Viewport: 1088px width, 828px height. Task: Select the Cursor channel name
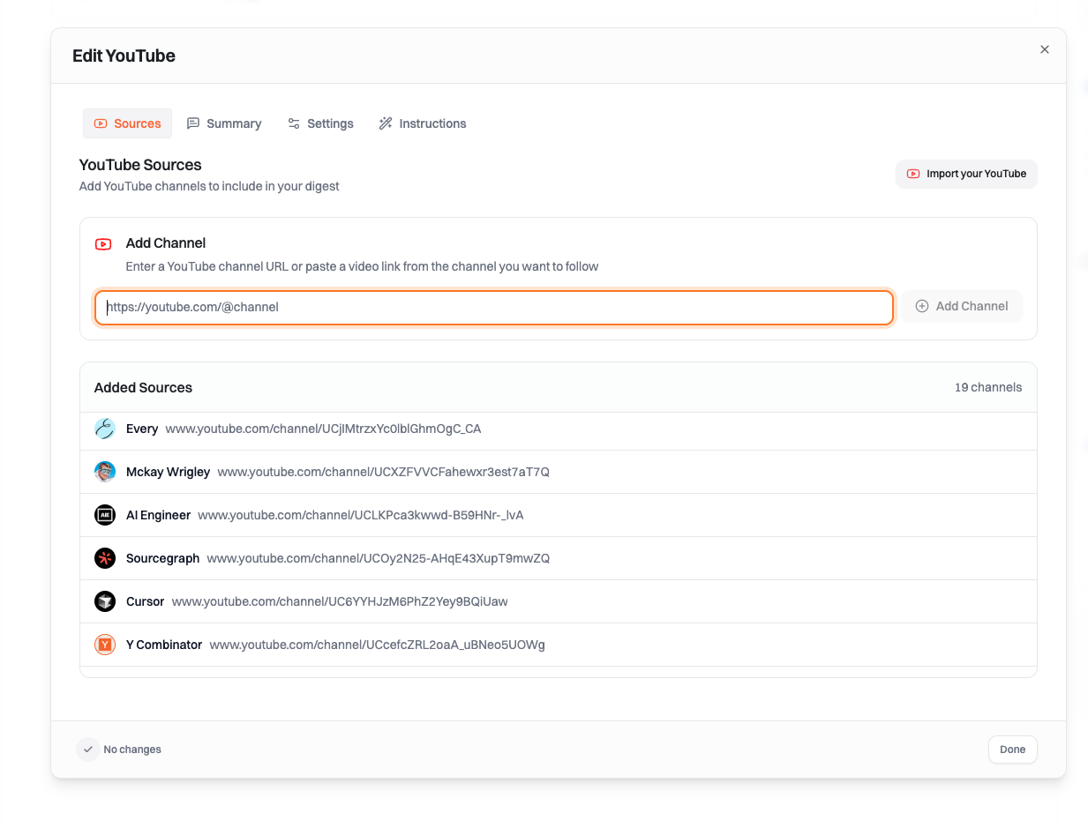click(145, 601)
